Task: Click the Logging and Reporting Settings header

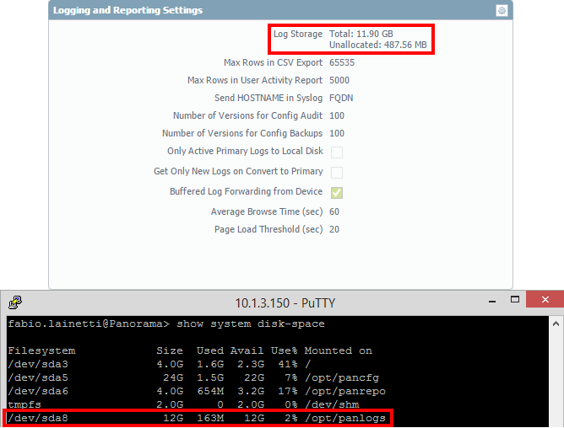Action: (127, 11)
